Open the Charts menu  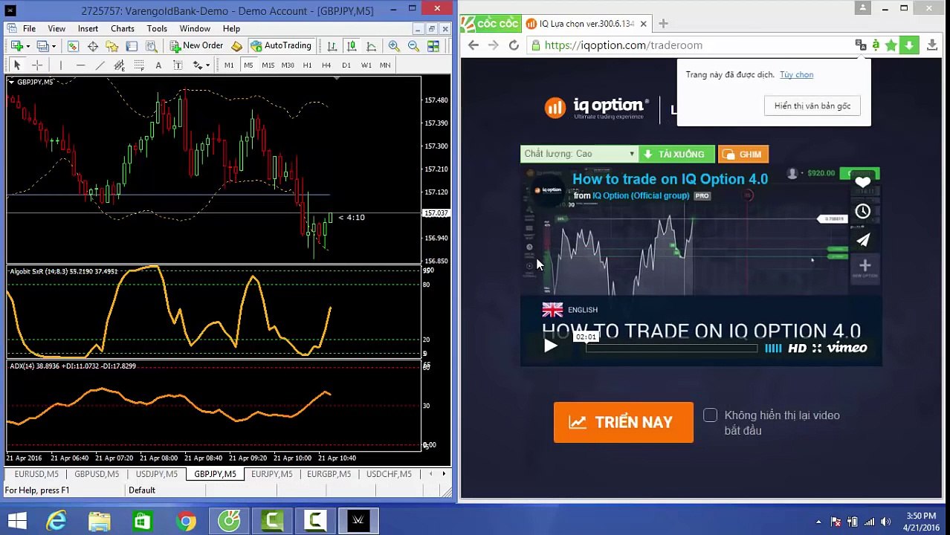pyautogui.click(x=123, y=28)
